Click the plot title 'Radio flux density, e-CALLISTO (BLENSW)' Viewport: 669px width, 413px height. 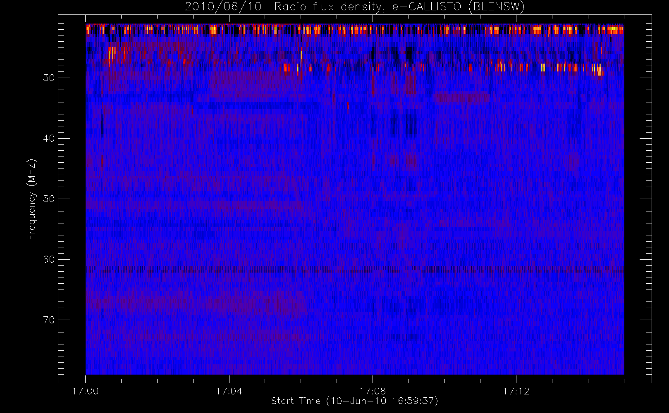click(399, 7)
